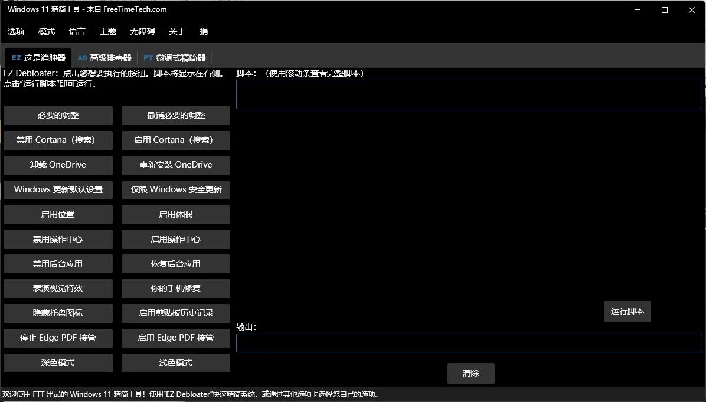Click 启用 Cortana（搜索） button
This screenshot has width=706, height=402.
pos(175,140)
